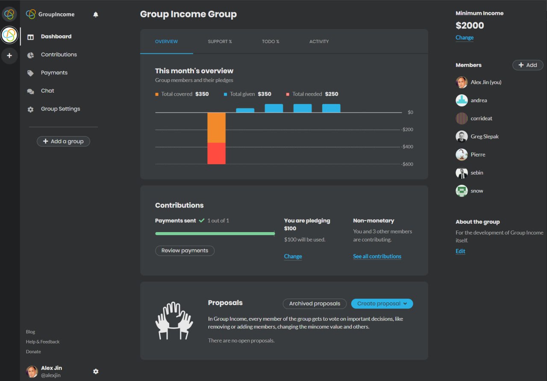Open Help & Feedback link
547x381 pixels.
[43, 342]
